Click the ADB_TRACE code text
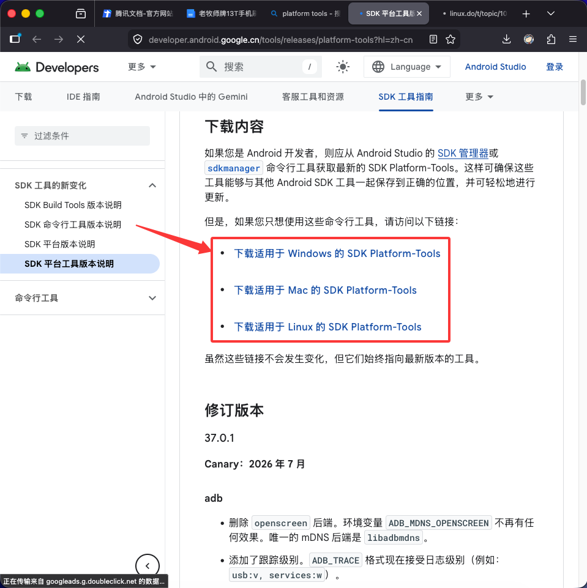The image size is (587, 588). [335, 560]
